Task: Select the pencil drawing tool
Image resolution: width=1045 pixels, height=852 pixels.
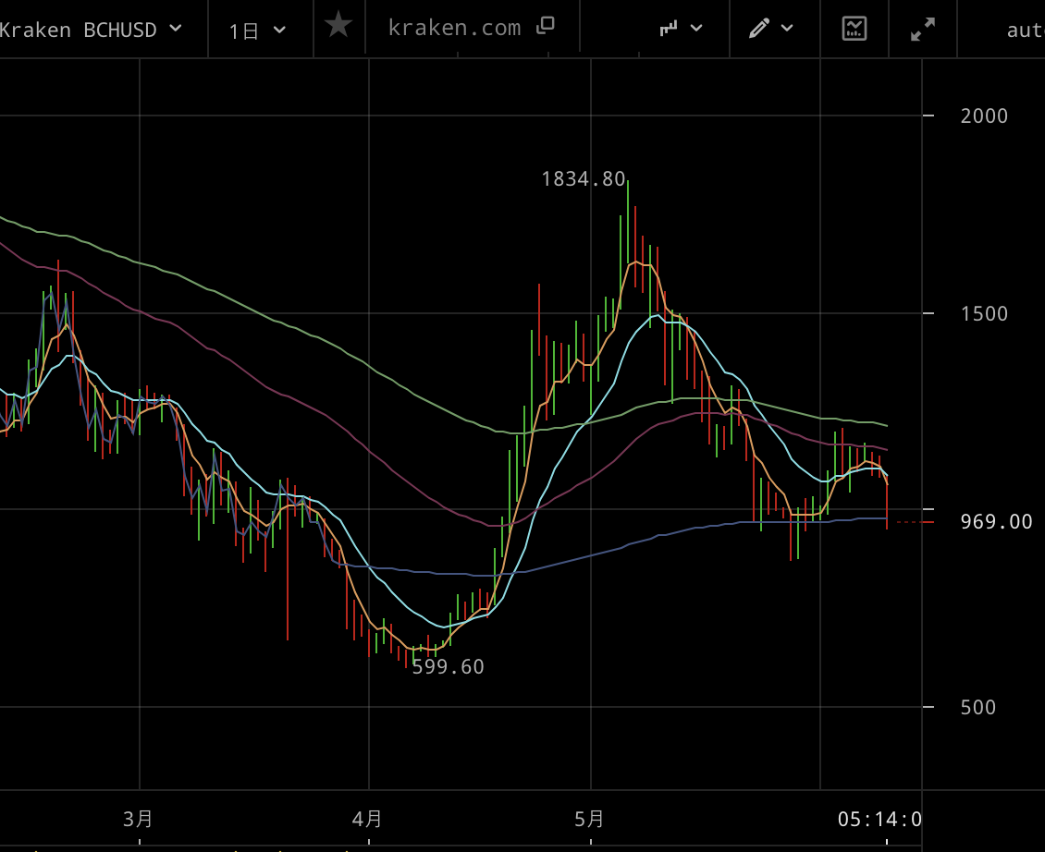Action: [x=759, y=28]
